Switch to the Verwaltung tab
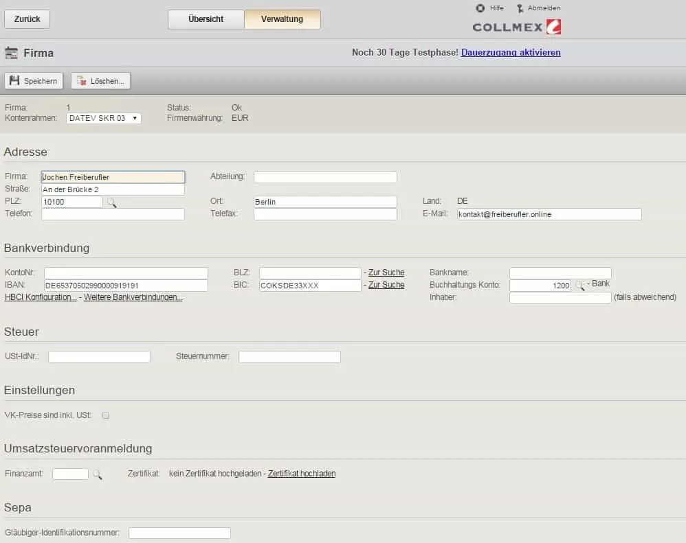 (x=282, y=19)
